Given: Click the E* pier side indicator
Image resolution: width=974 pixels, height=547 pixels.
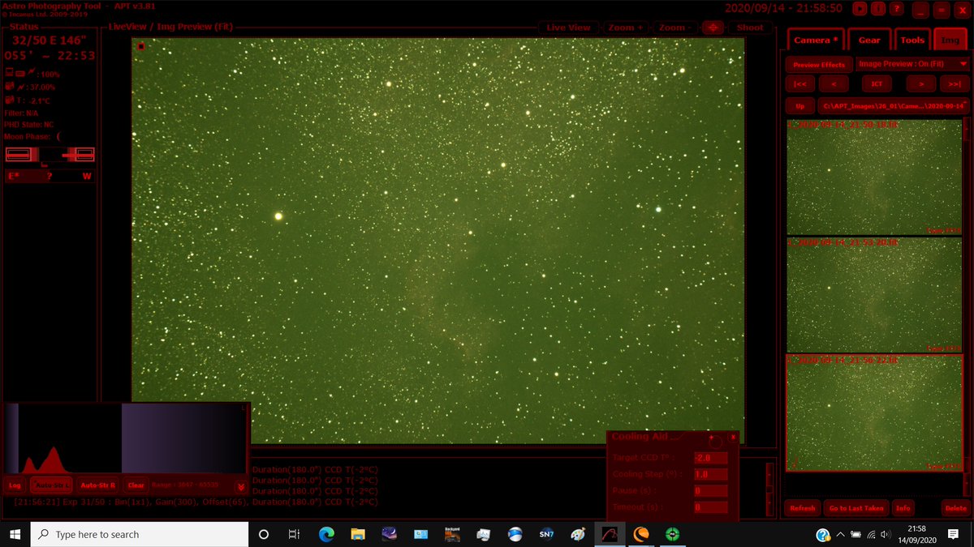Looking at the screenshot, I should pos(13,176).
